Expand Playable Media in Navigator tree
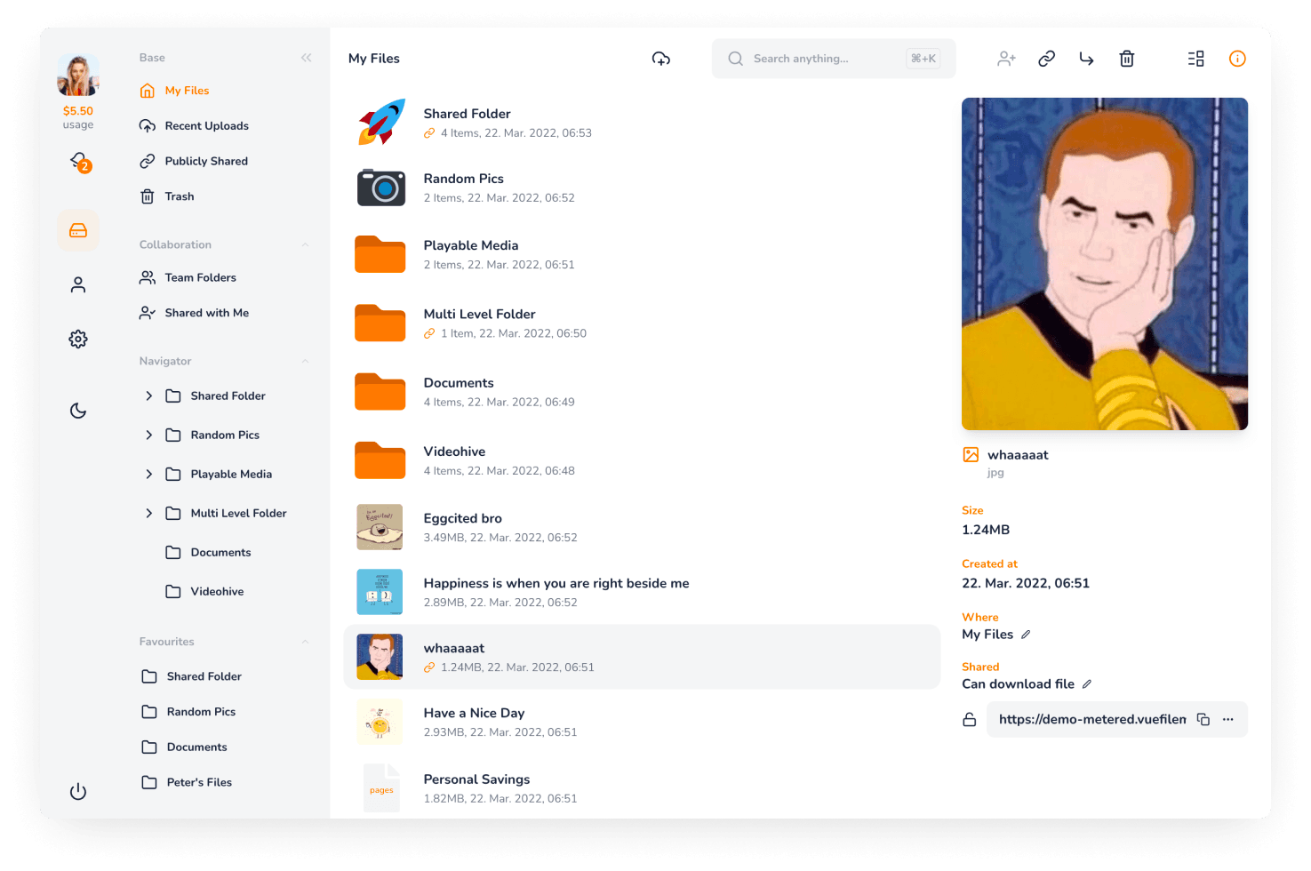The width and height of the screenshot is (1311, 871). [x=148, y=475]
